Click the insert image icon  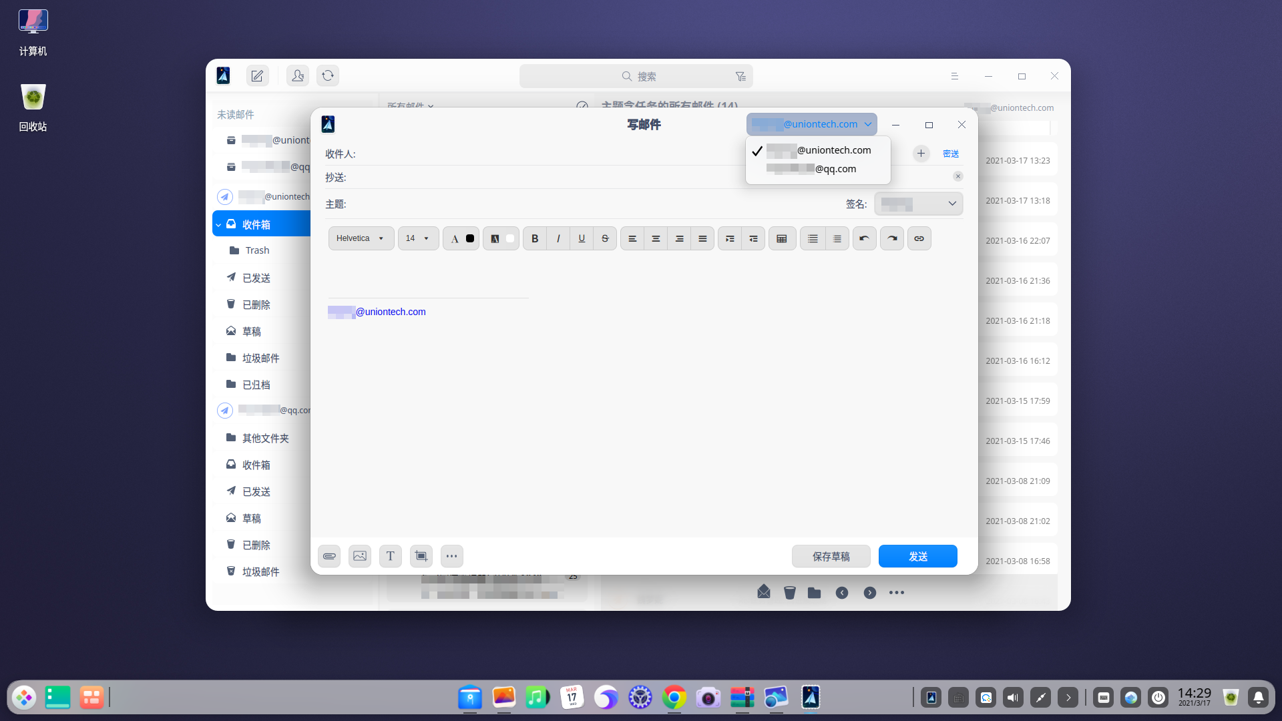tap(360, 556)
